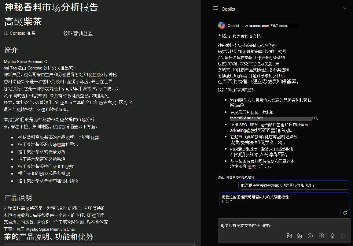Image resolution: width=353 pixels, height=246 pixels.
Task: Click the text 饮料营销总监
Action: tap(78, 34)
